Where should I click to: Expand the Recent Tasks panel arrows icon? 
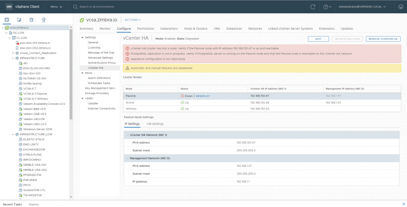(403, 204)
